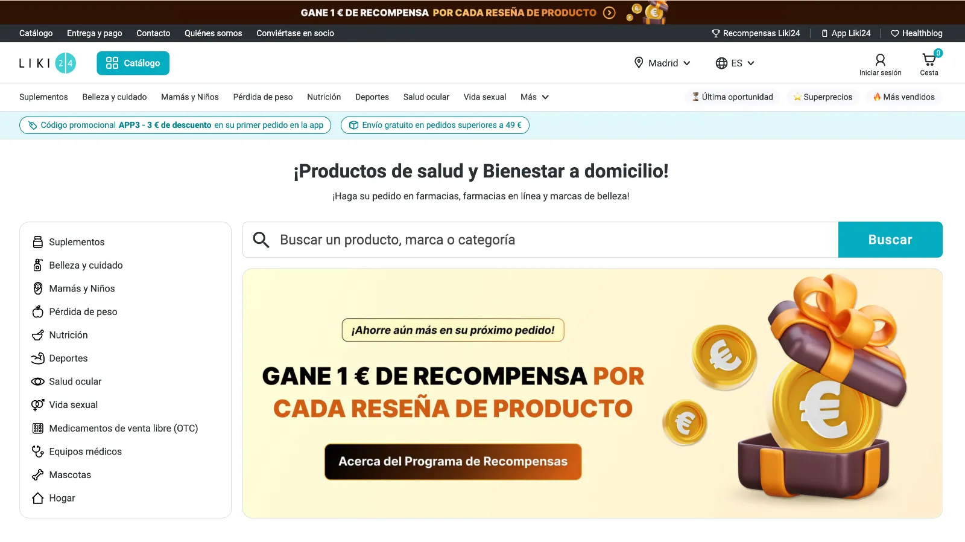Go to Entrega y pago page

click(x=94, y=33)
